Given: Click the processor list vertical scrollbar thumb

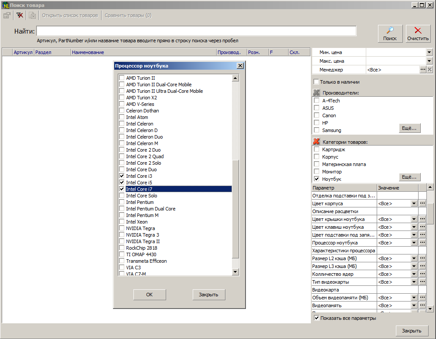Looking at the screenshot, I should 235,209.
